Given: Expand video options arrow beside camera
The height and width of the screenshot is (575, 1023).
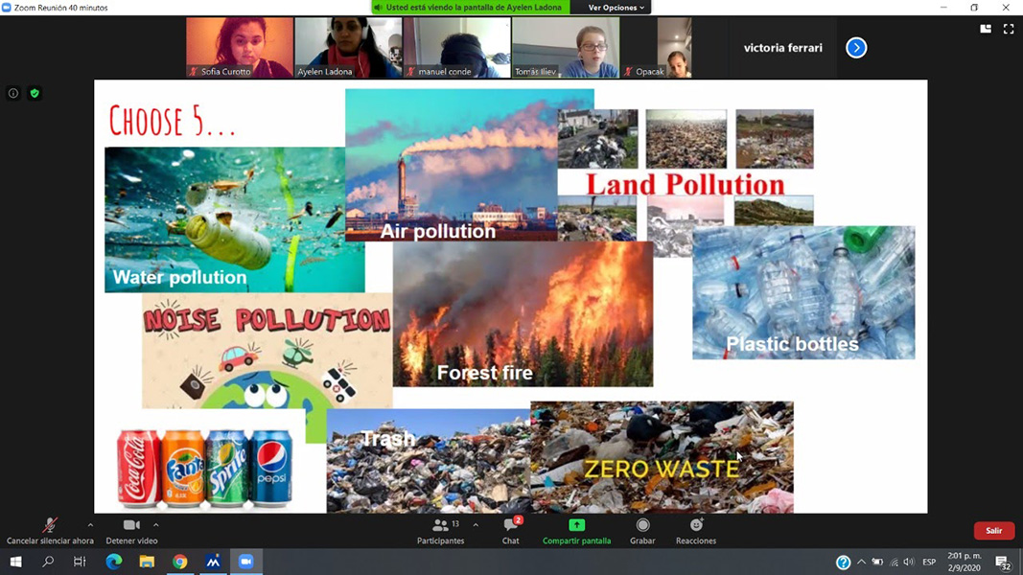Looking at the screenshot, I should pos(155,525).
